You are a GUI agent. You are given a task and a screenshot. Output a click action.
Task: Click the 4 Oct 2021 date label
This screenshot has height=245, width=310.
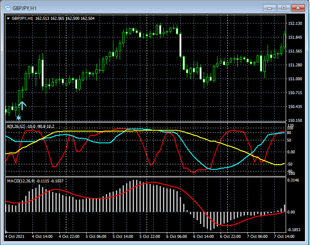16,237
